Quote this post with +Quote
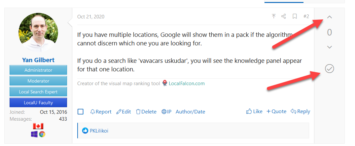355x146 pixels. pyautogui.click(x=276, y=111)
